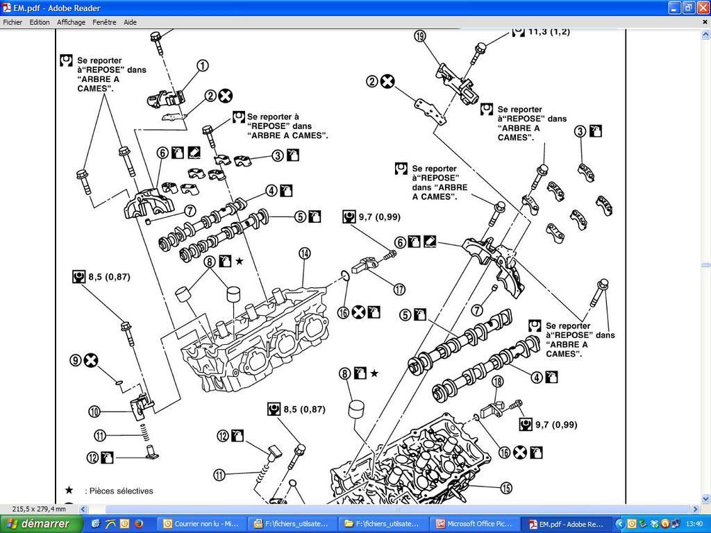Image resolution: width=711 pixels, height=533 pixels.
Task: Launch Internet Explorer from quick launch
Action: click(x=95, y=524)
